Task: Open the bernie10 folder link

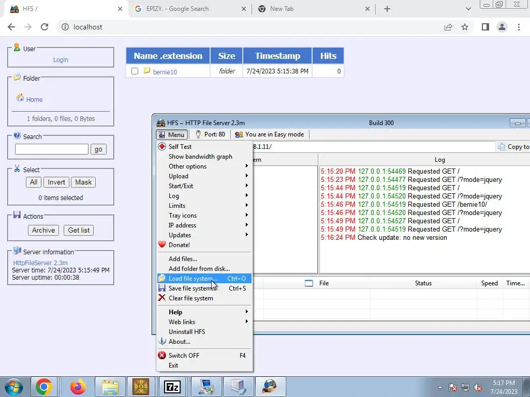Action: 165,72
